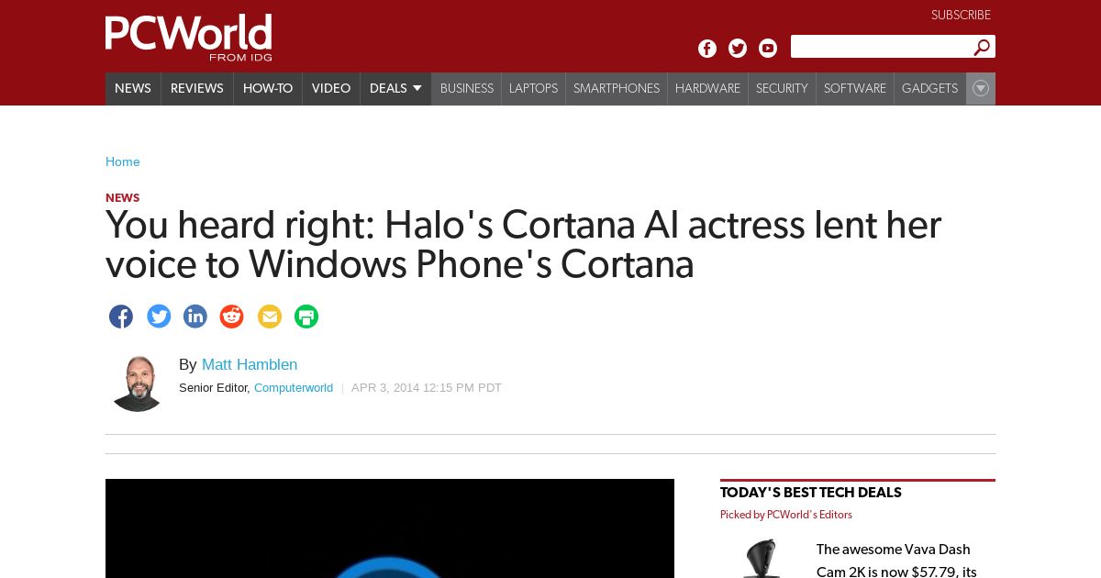Open PCWorld Twitter icon in header
Image resolution: width=1101 pixels, height=578 pixels.
pos(738,49)
